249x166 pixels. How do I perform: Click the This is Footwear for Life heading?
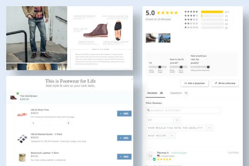point(71,81)
